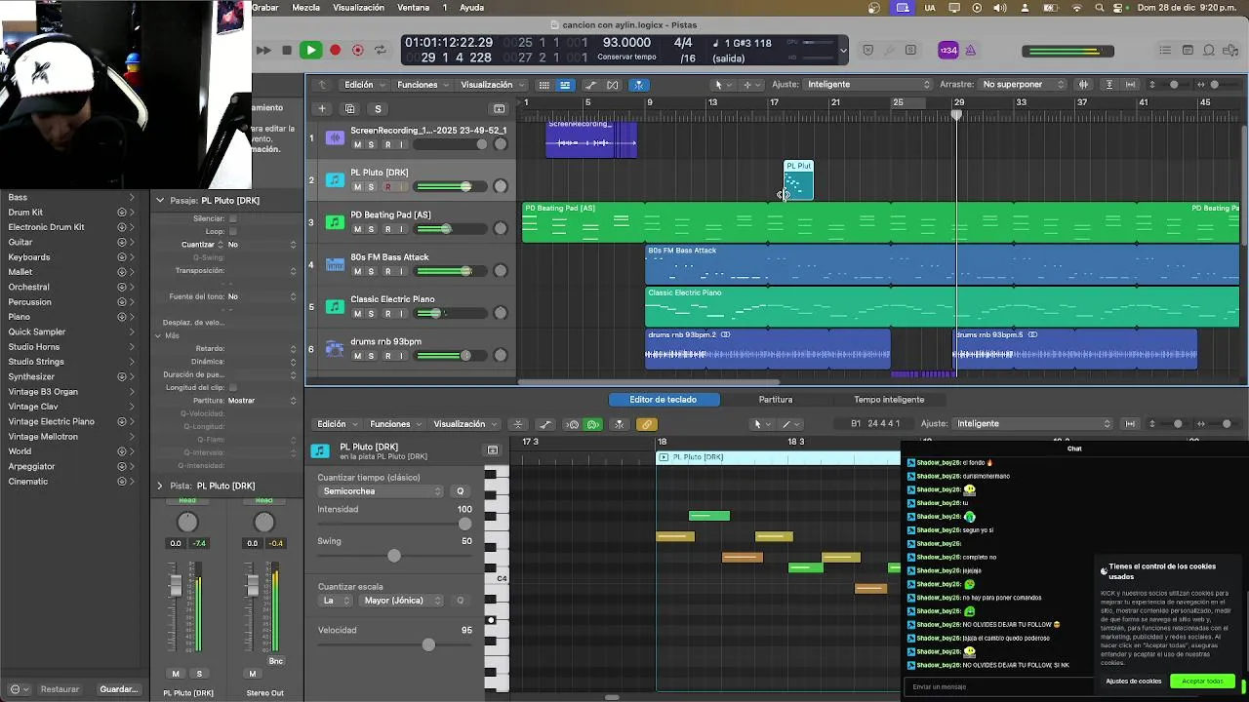
Task: Open the Ventana menu in menu bar
Action: [414, 8]
